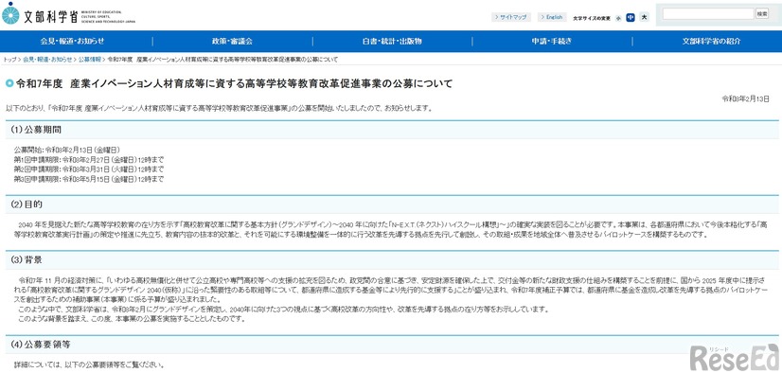Click the 詳細については、以下の公募要領等 sentence
This screenshot has height=373, width=782.
pyautogui.click(x=89, y=364)
